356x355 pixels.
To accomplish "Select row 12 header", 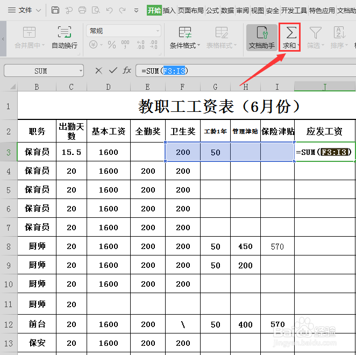I will click(x=9, y=324).
